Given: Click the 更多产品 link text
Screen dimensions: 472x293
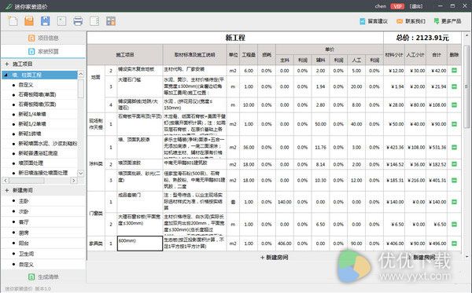Looking at the screenshot, I should pyautogui.click(x=452, y=21).
